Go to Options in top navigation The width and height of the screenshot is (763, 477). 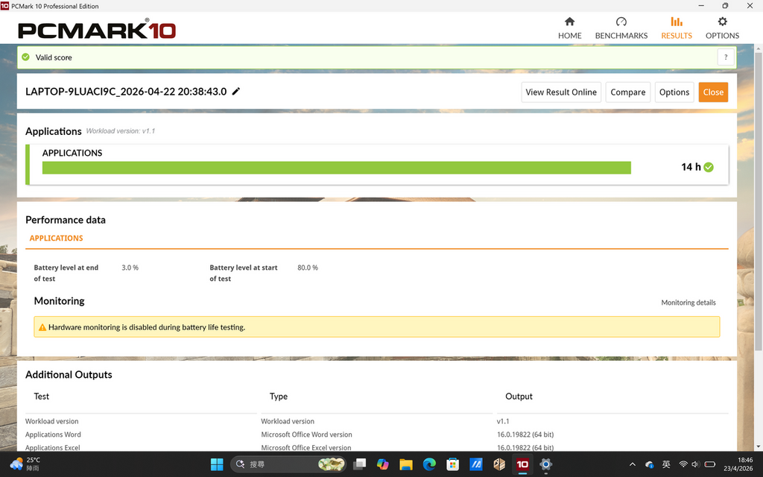click(x=722, y=28)
